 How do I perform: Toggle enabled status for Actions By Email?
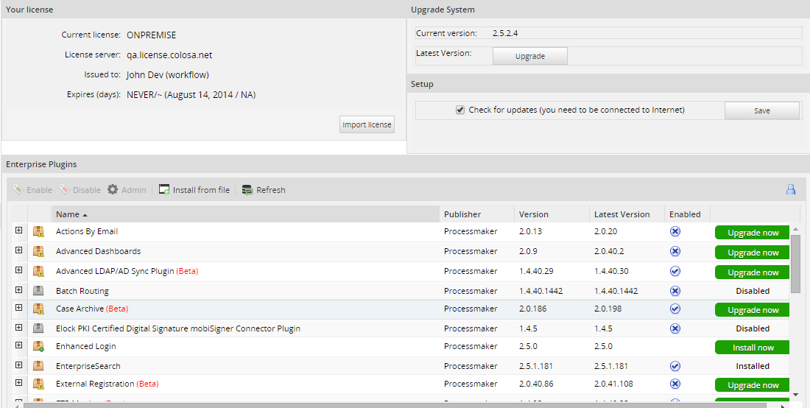(x=675, y=232)
